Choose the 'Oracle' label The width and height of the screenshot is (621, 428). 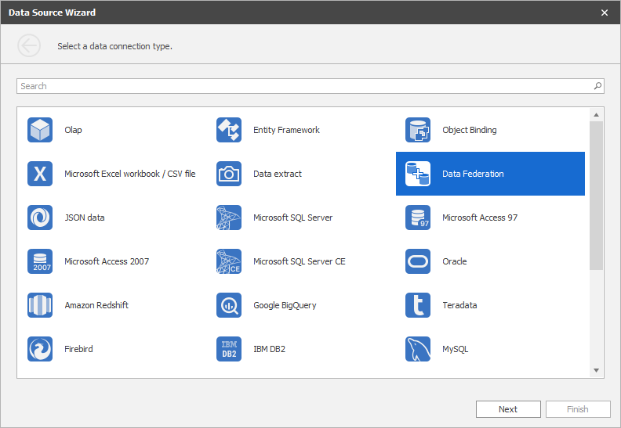pyautogui.click(x=454, y=261)
